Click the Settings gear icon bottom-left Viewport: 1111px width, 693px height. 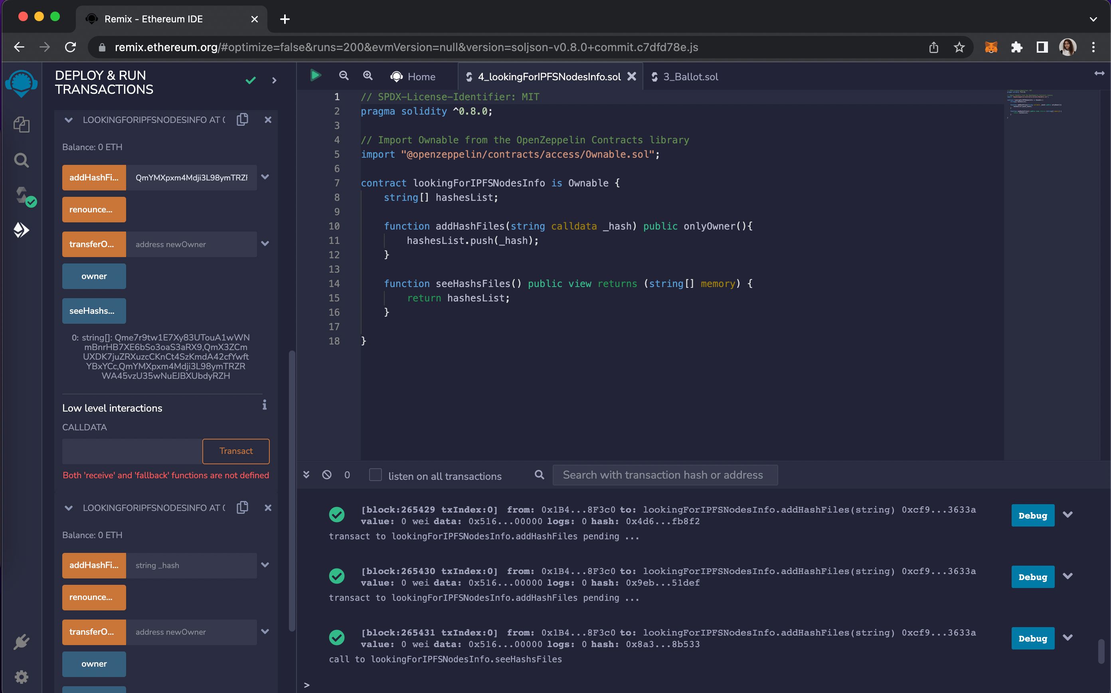[x=22, y=677]
